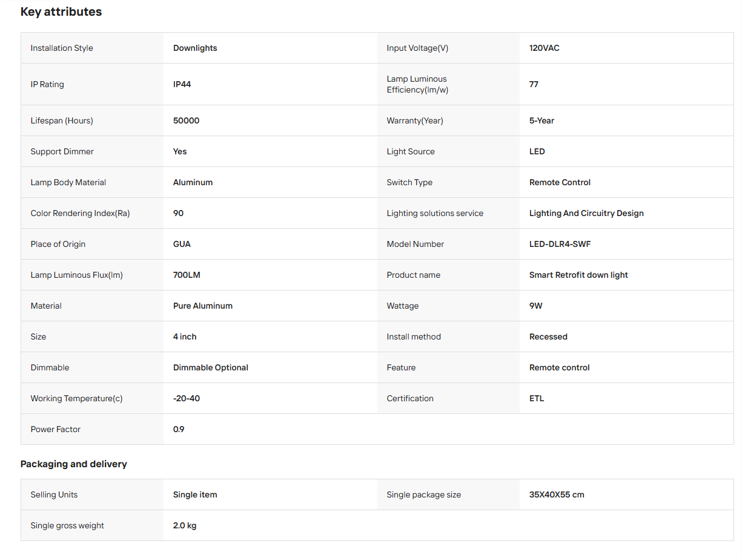Click the Lighting And Circuitry Design value
This screenshot has width=742, height=558.
pos(586,213)
